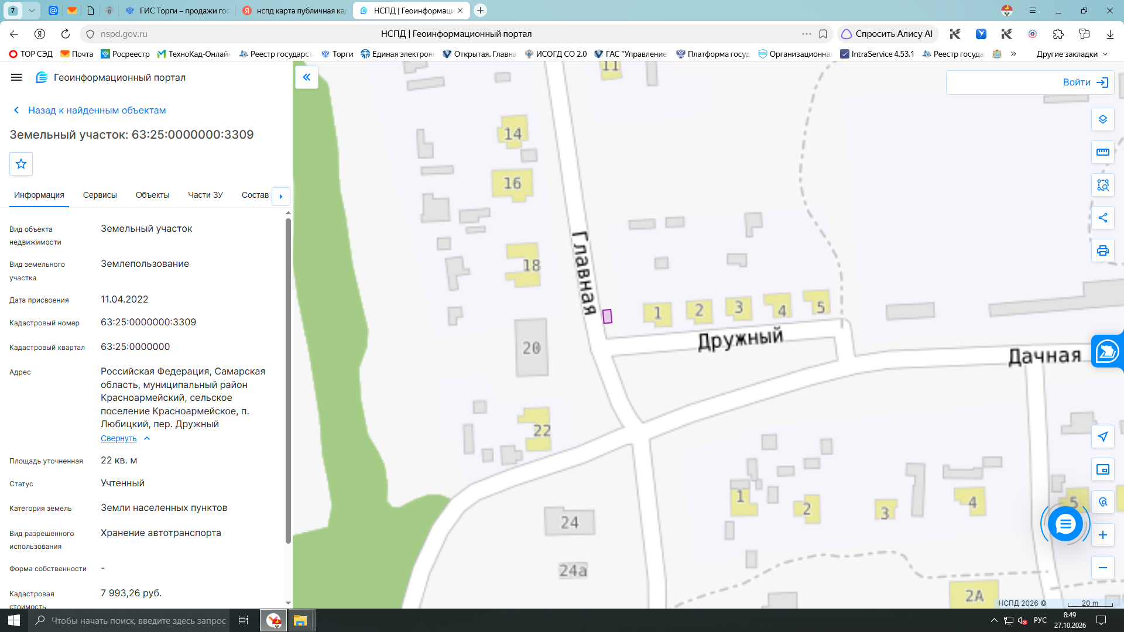Screen dimensions: 1124x632
Task: Open the chat assistant bubble
Action: [1065, 524]
